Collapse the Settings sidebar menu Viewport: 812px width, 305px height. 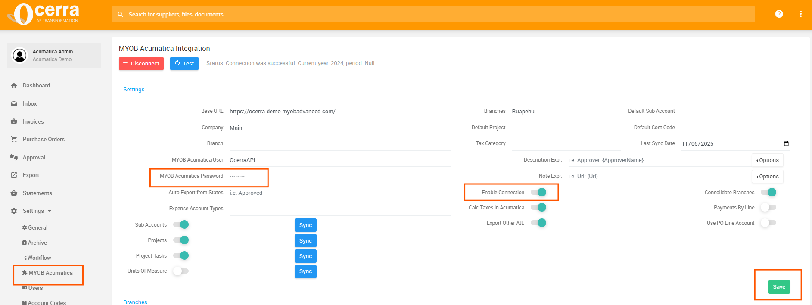click(x=37, y=211)
